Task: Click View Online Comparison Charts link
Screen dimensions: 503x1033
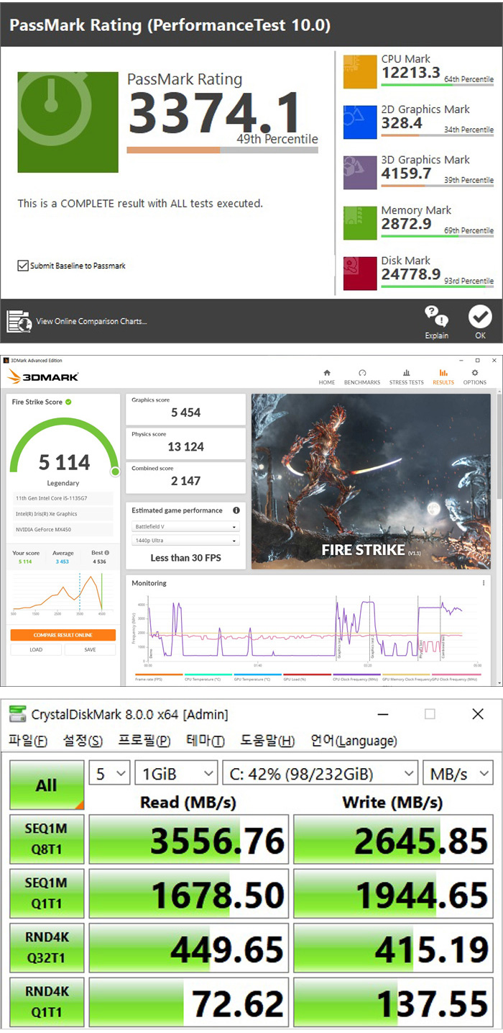Action: click(x=91, y=321)
